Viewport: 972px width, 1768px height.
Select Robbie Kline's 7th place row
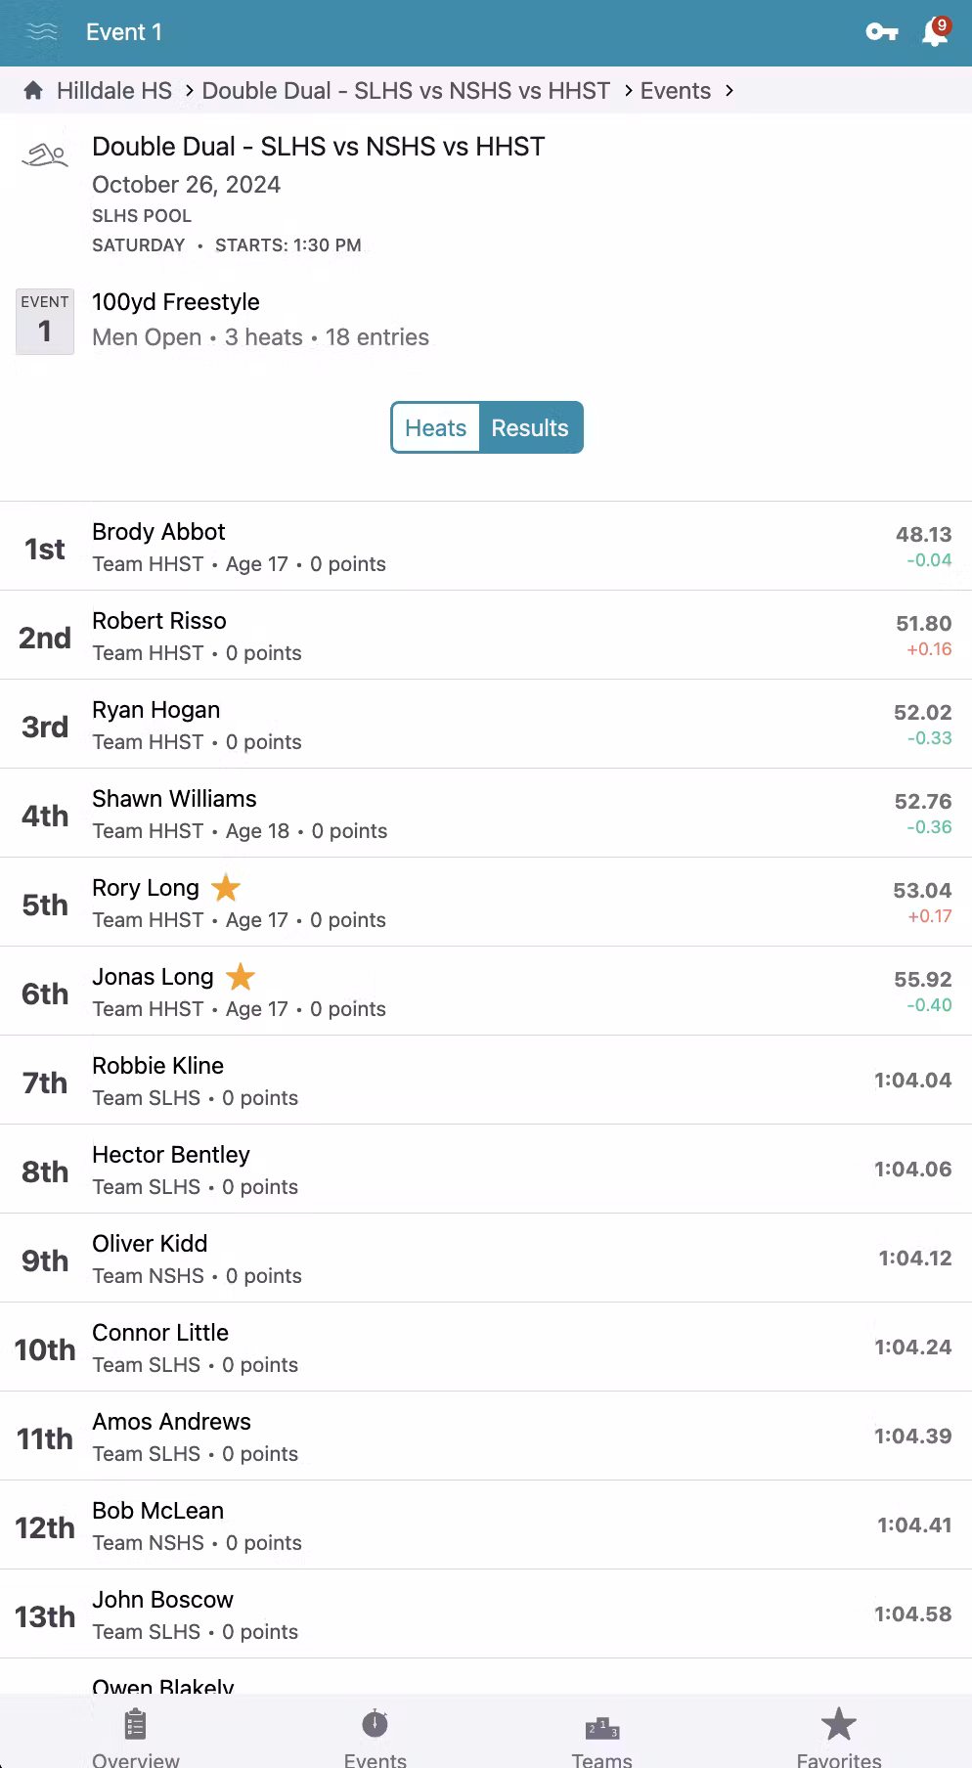click(x=486, y=1081)
